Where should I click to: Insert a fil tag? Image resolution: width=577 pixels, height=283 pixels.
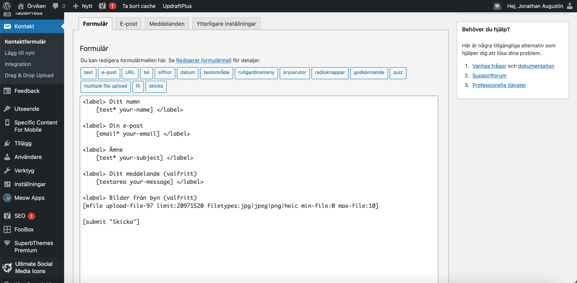point(138,86)
